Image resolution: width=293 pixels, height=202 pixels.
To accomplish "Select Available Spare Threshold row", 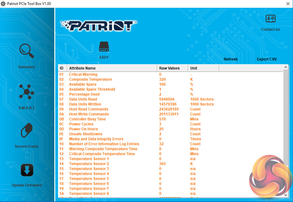I will [x=171, y=89].
